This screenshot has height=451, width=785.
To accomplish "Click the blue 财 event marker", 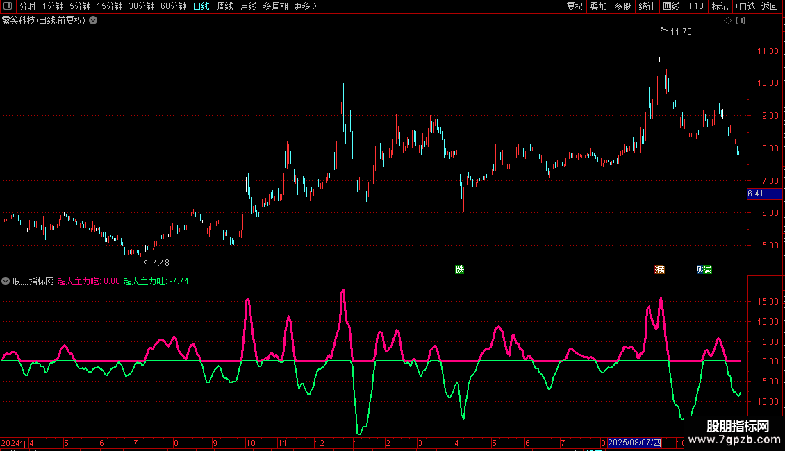I will click(700, 270).
